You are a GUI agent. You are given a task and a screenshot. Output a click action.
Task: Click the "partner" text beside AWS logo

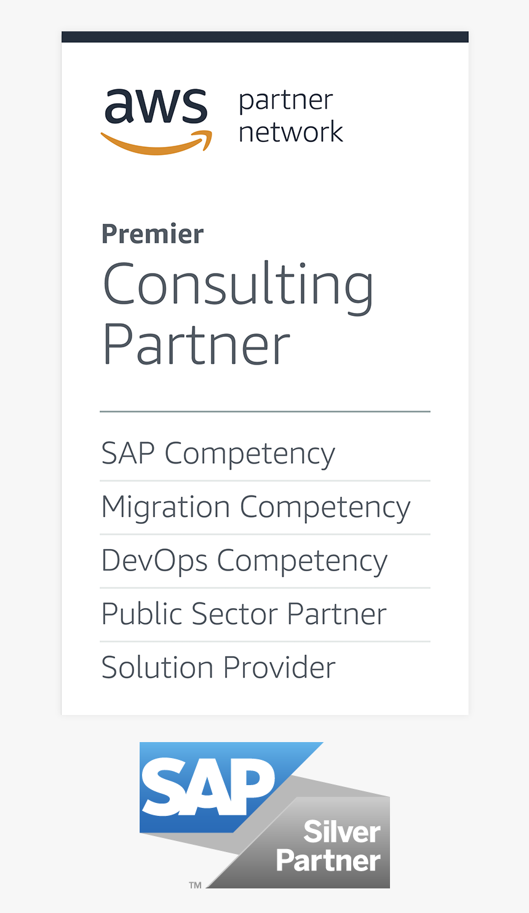tap(285, 101)
